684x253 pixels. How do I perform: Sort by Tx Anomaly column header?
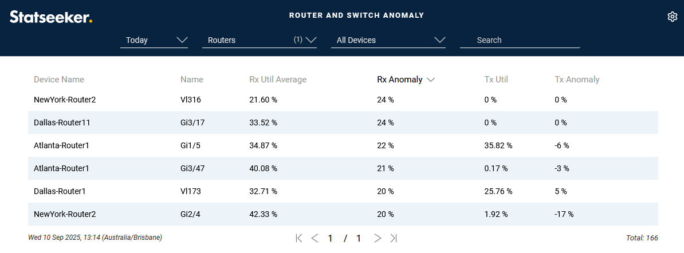tap(577, 80)
